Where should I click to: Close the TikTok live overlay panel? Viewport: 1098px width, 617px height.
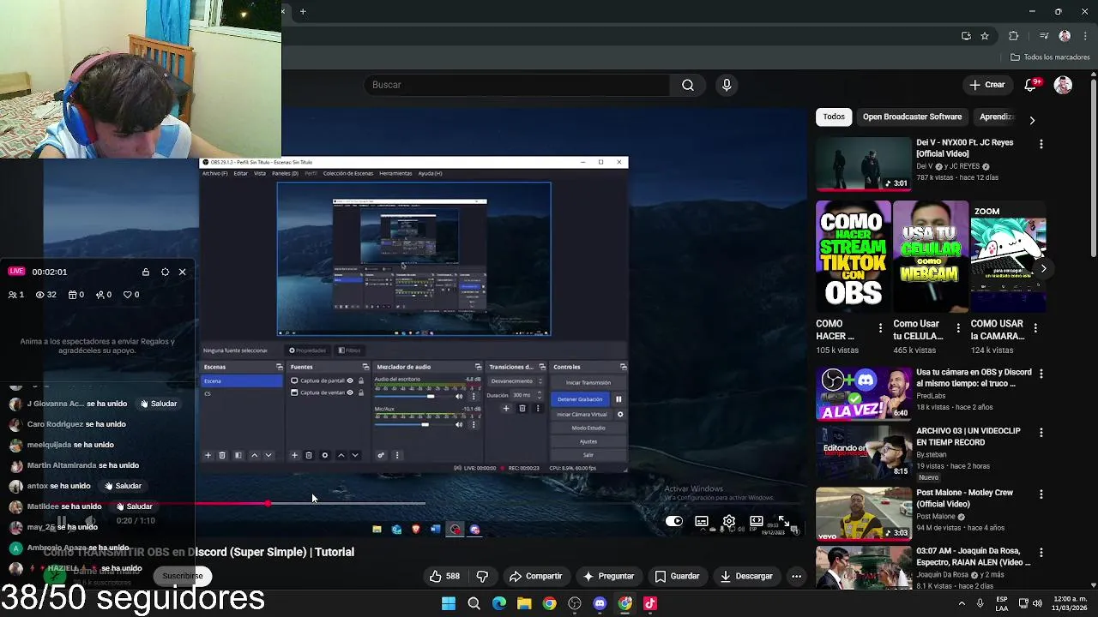(x=182, y=272)
